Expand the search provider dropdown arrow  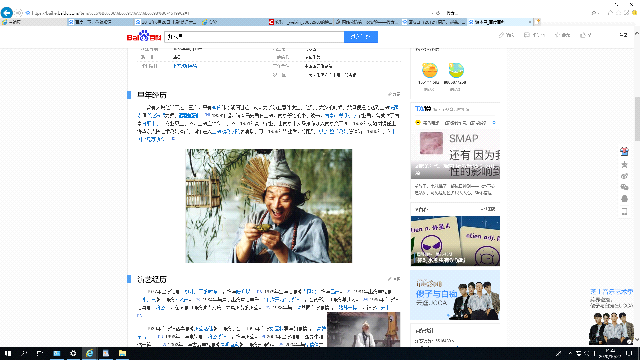click(x=599, y=13)
